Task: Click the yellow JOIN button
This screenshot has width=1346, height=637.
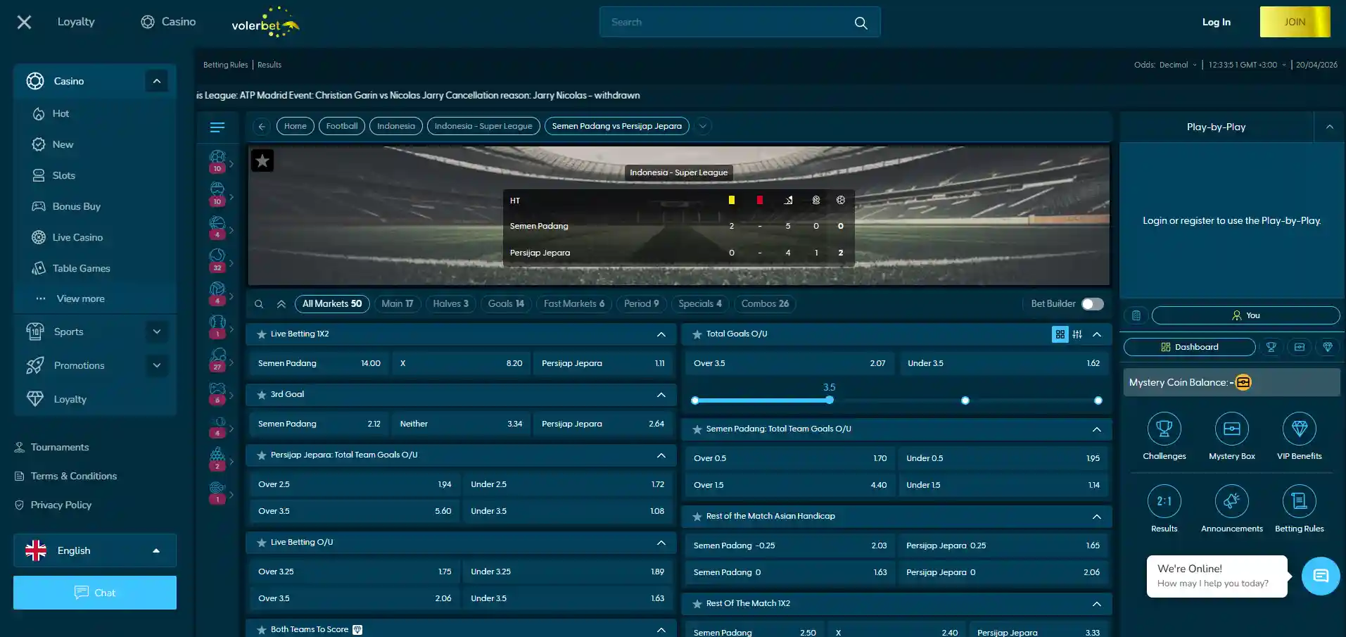Action: pos(1295,22)
